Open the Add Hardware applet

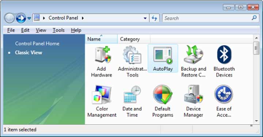(102, 61)
